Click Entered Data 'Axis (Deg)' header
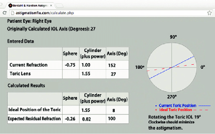This screenshot has height=134, width=215. pyautogui.click(x=117, y=53)
